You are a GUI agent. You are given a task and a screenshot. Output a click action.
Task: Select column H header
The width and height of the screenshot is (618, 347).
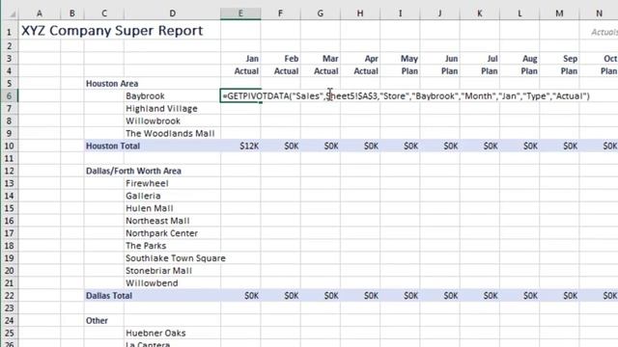click(360, 13)
